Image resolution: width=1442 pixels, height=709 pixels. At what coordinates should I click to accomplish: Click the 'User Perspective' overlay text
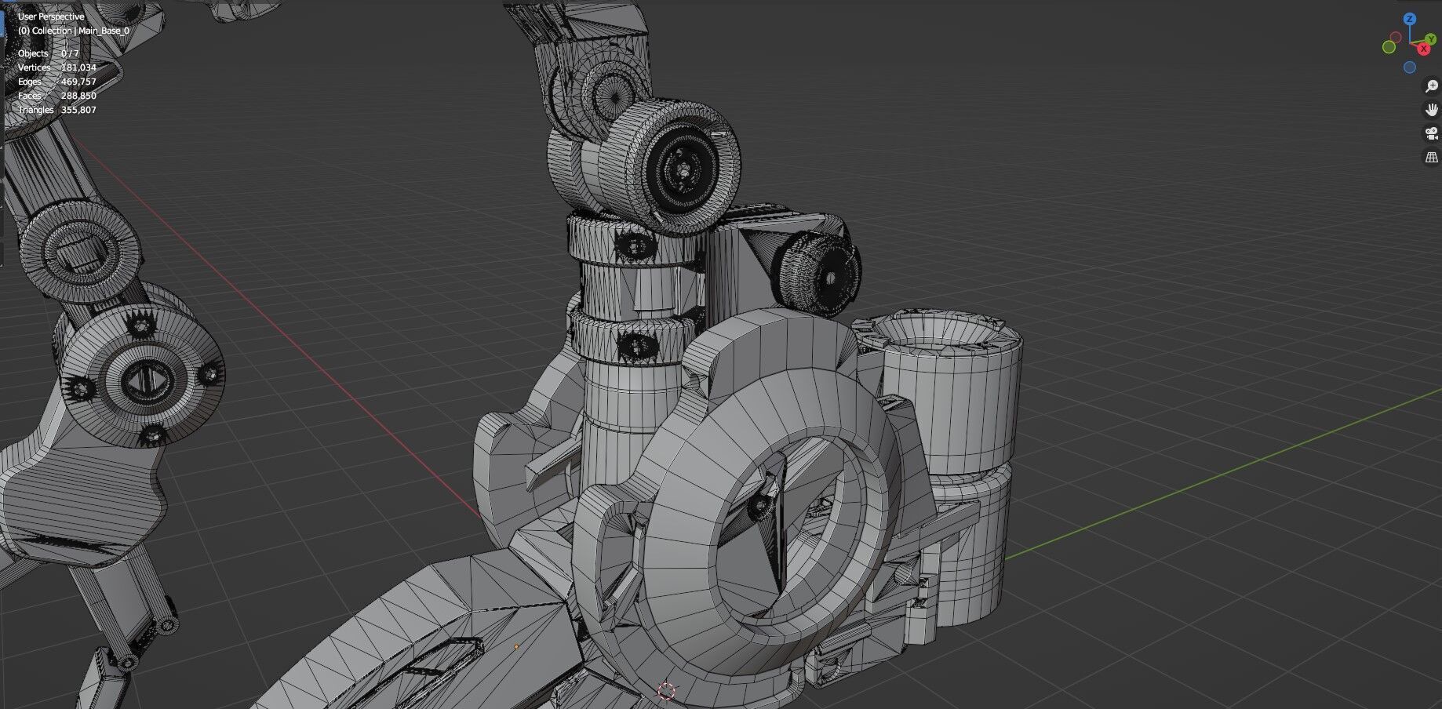coord(51,16)
